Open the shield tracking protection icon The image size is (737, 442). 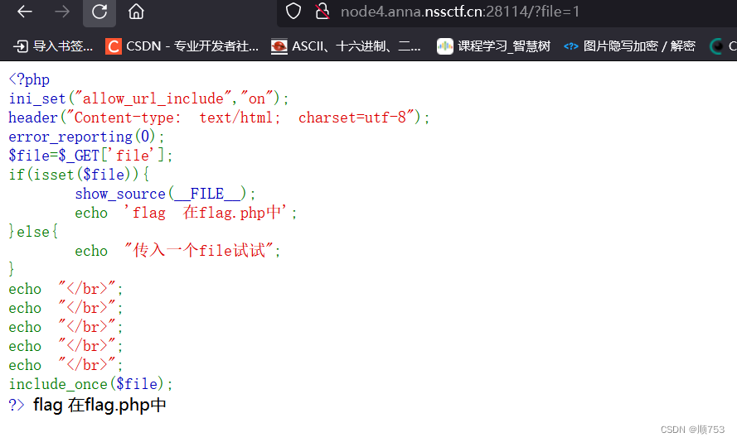pos(293,12)
